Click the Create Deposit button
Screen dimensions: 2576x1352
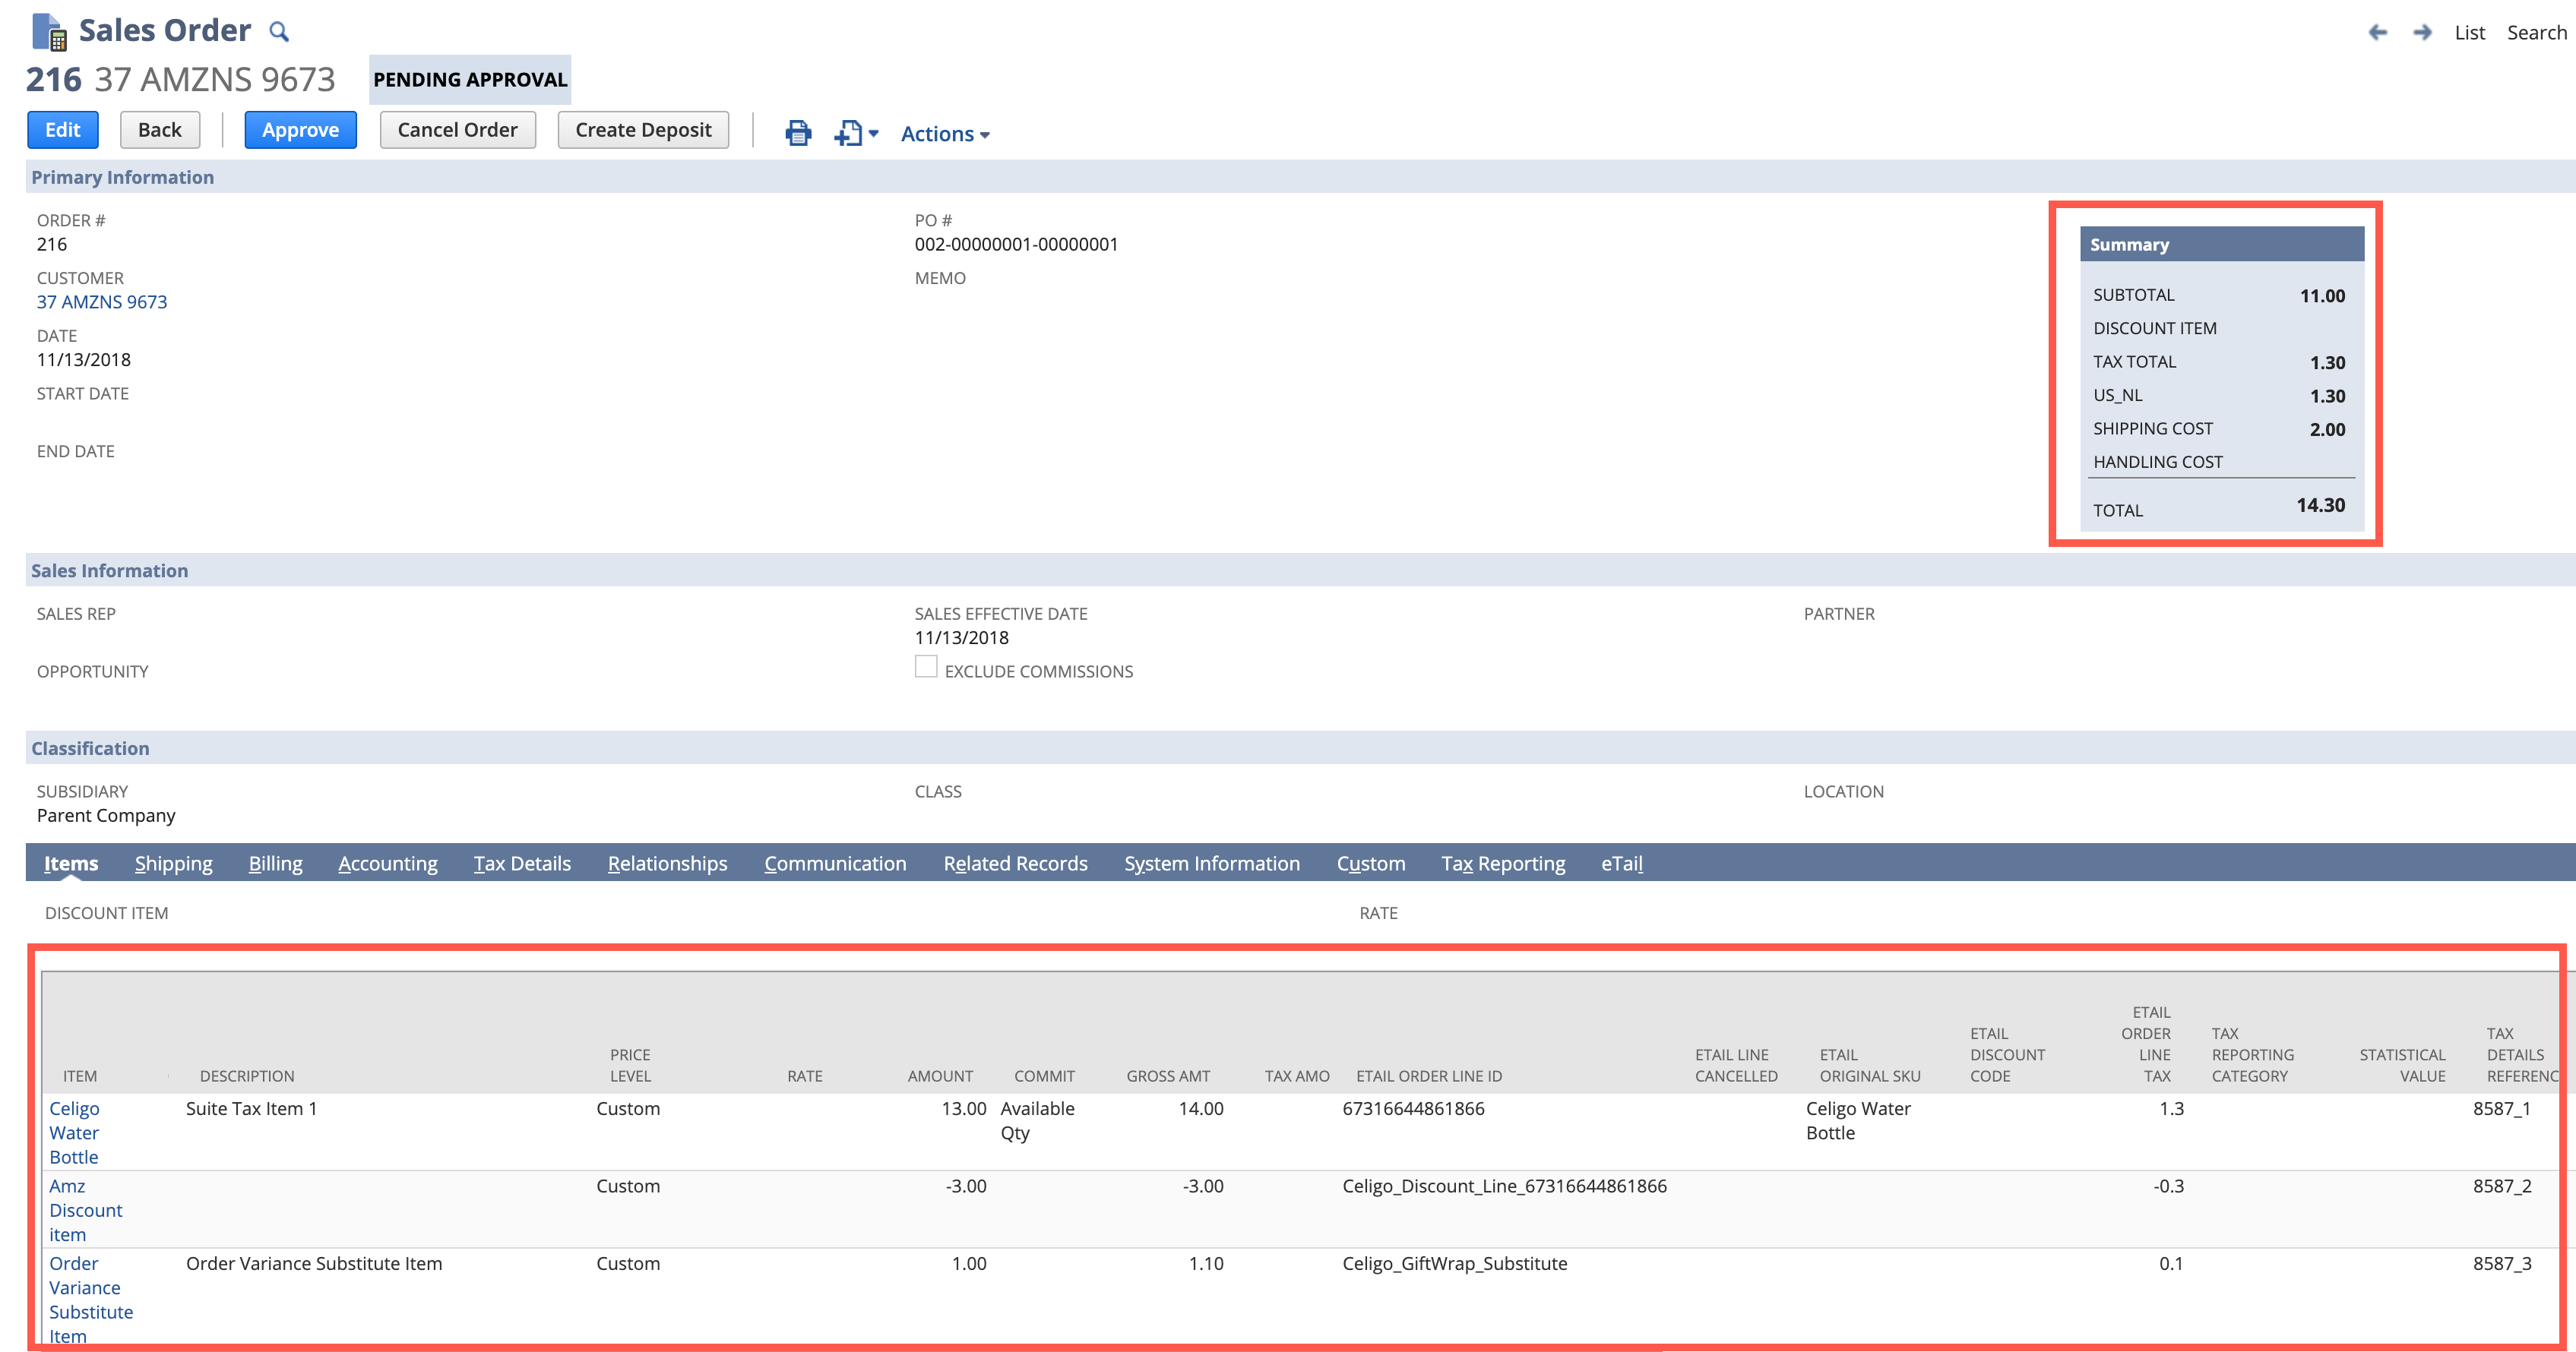tap(643, 130)
